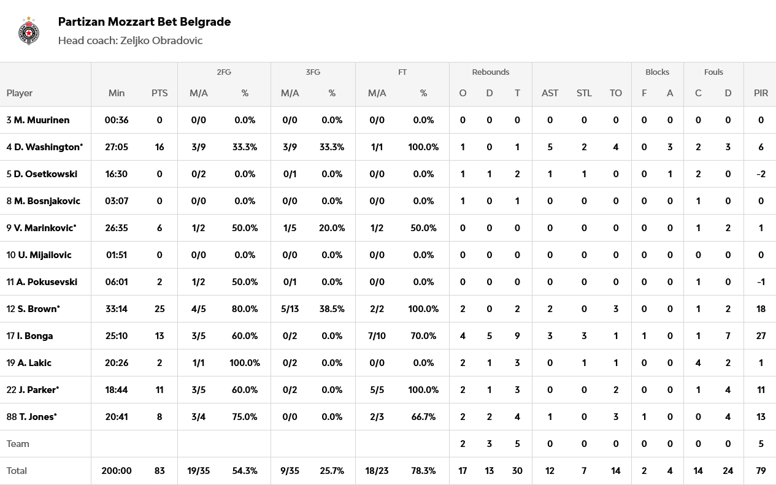
Task: Open I. Bonga's player page
Action: [34, 336]
